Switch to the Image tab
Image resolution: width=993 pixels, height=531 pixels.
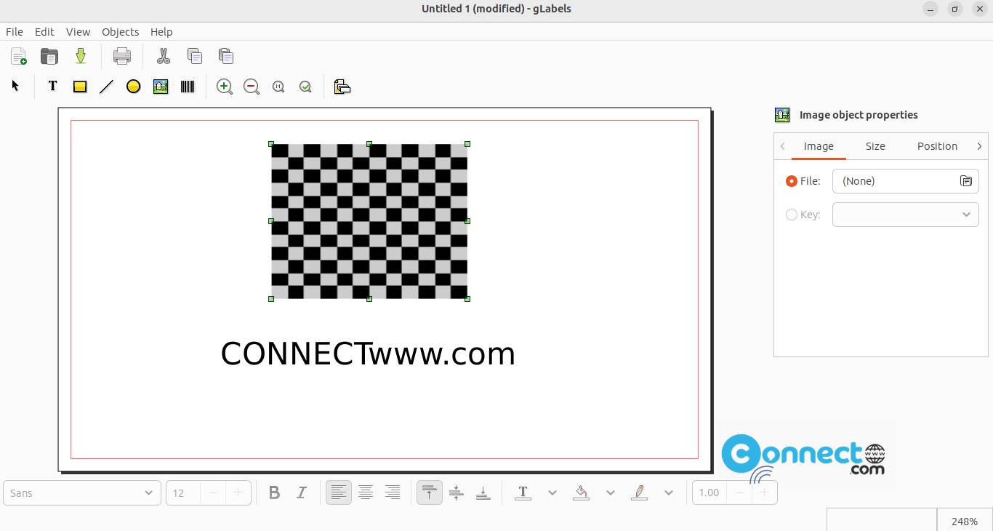819,146
